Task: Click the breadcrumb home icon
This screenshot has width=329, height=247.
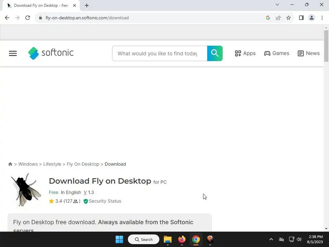Action: (x=10, y=164)
